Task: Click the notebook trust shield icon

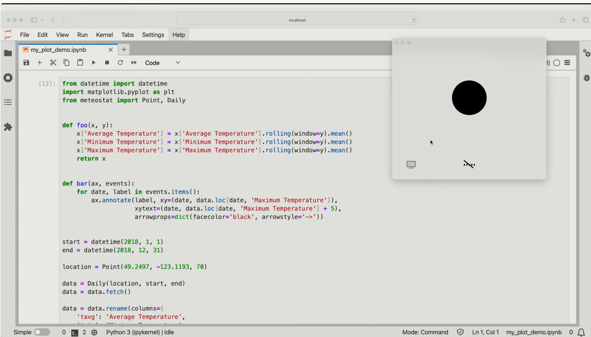Action: [460, 332]
